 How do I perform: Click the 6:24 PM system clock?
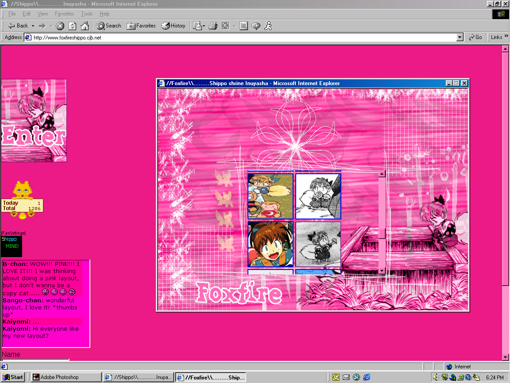pos(495,378)
